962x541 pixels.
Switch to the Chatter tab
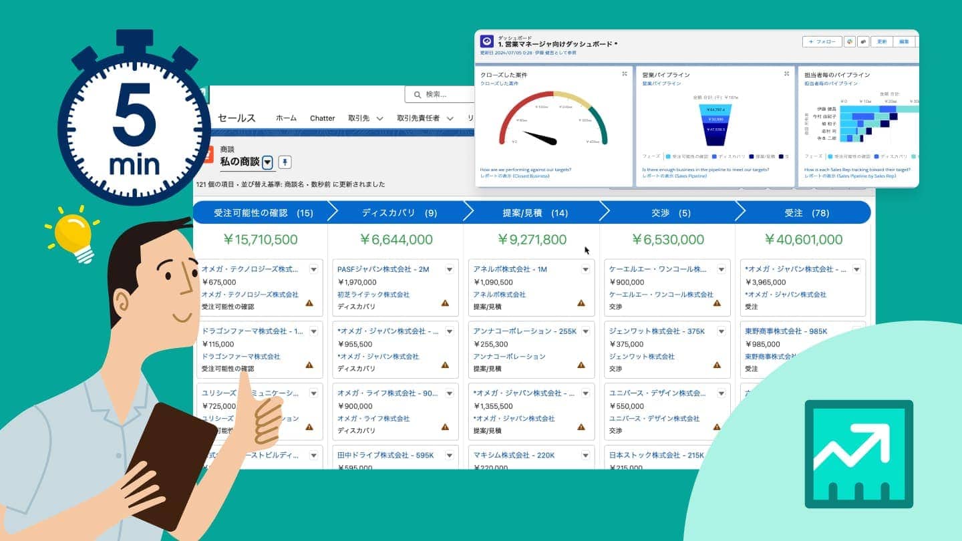click(x=322, y=118)
